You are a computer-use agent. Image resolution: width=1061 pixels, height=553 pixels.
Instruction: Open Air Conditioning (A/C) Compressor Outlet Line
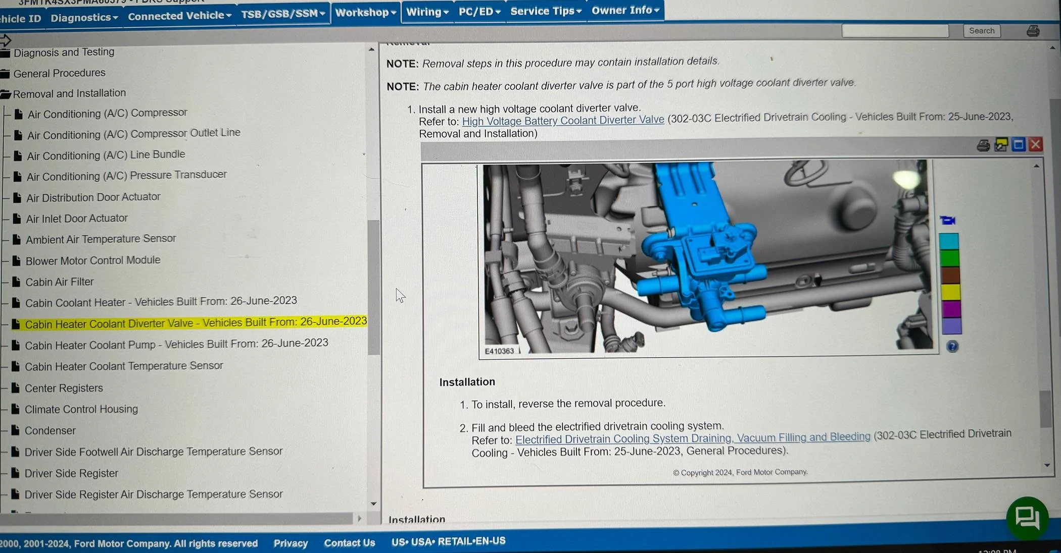pyautogui.click(x=133, y=134)
